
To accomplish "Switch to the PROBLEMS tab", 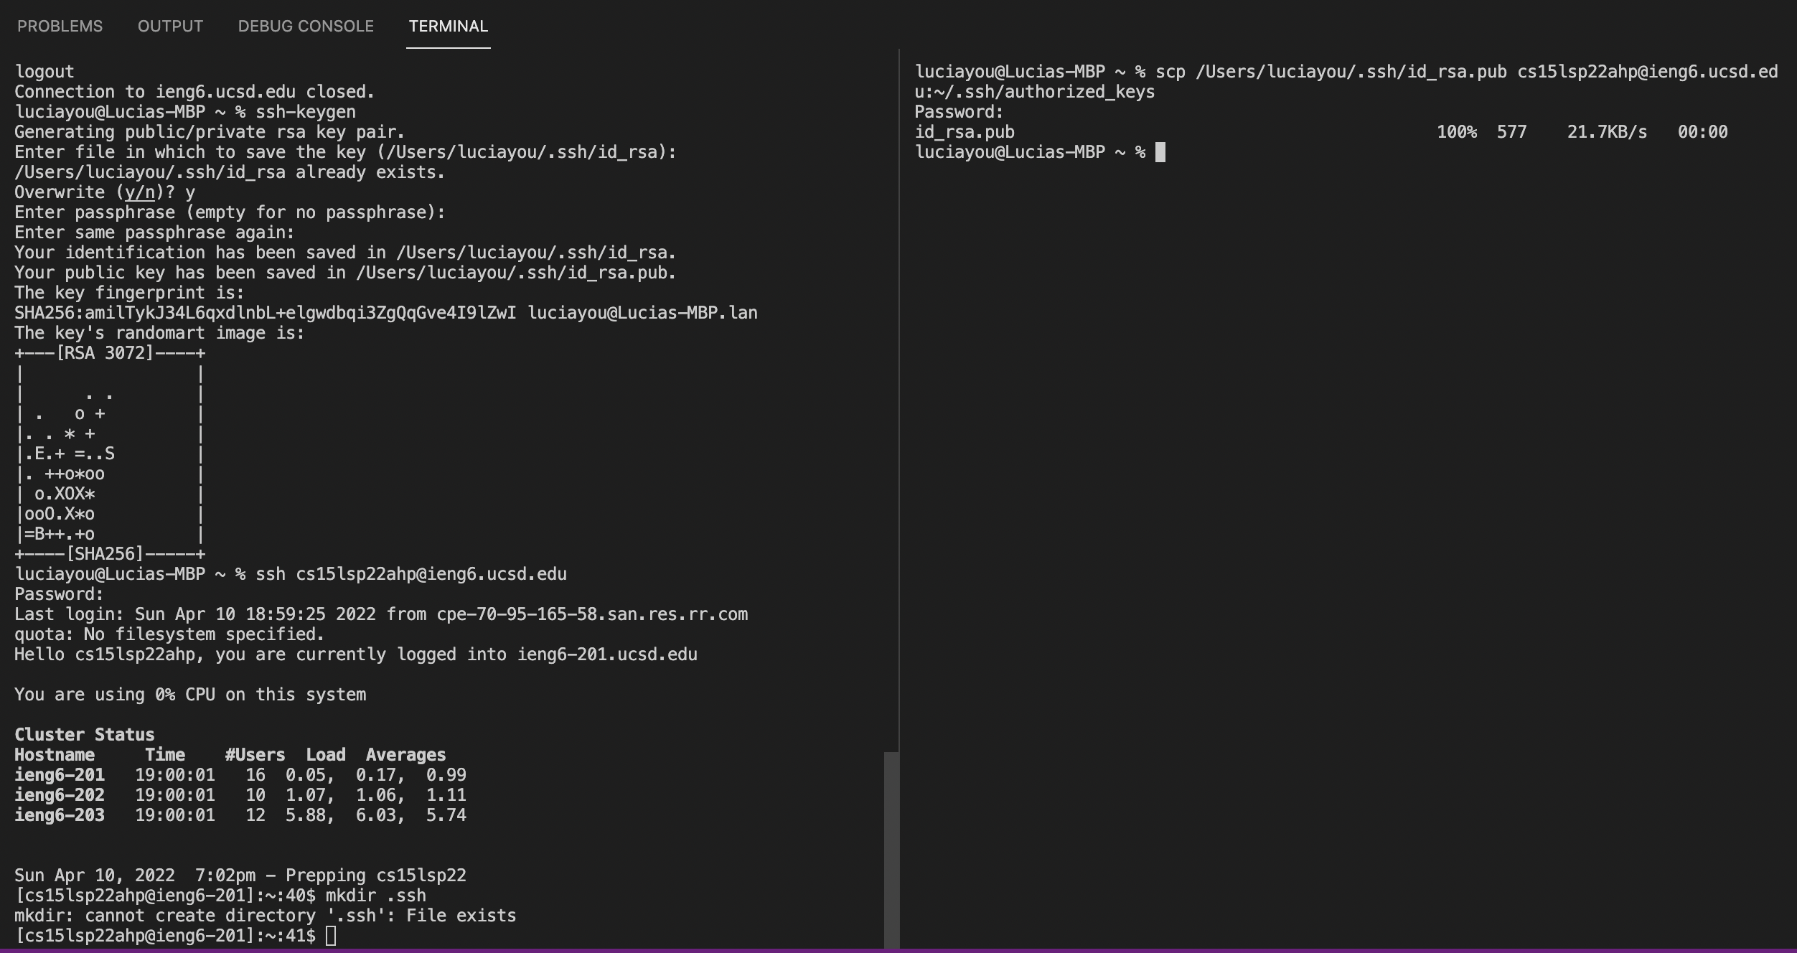I will [60, 26].
